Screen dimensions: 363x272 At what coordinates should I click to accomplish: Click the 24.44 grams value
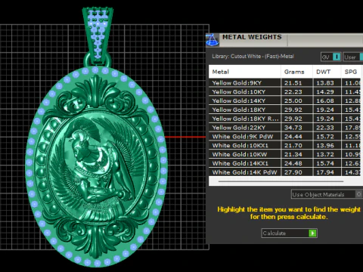(293, 137)
